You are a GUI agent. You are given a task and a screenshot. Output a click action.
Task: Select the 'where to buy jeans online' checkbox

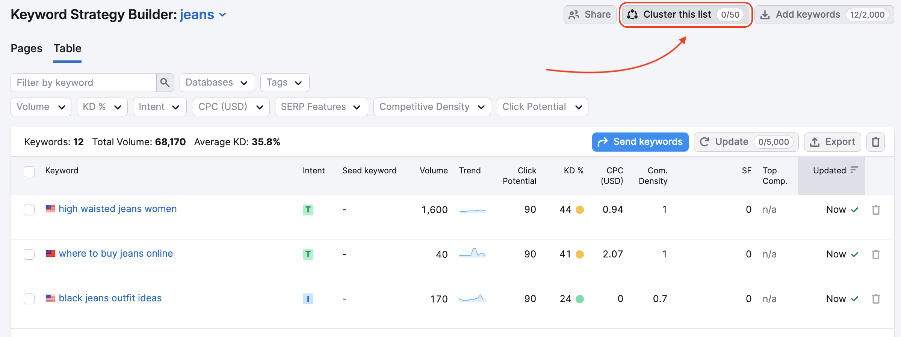click(29, 254)
